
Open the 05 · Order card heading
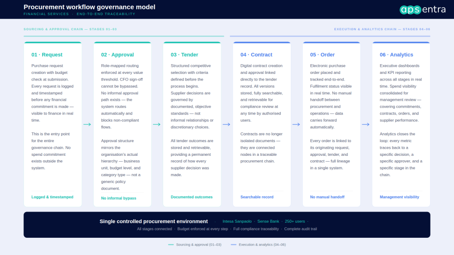tap(322, 54)
